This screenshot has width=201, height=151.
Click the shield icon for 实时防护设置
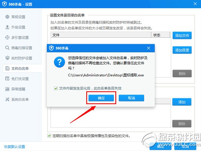click(7, 58)
